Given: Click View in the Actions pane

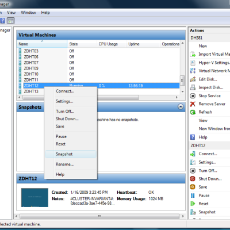Looking at the screenshot, I should [x=203, y=121].
